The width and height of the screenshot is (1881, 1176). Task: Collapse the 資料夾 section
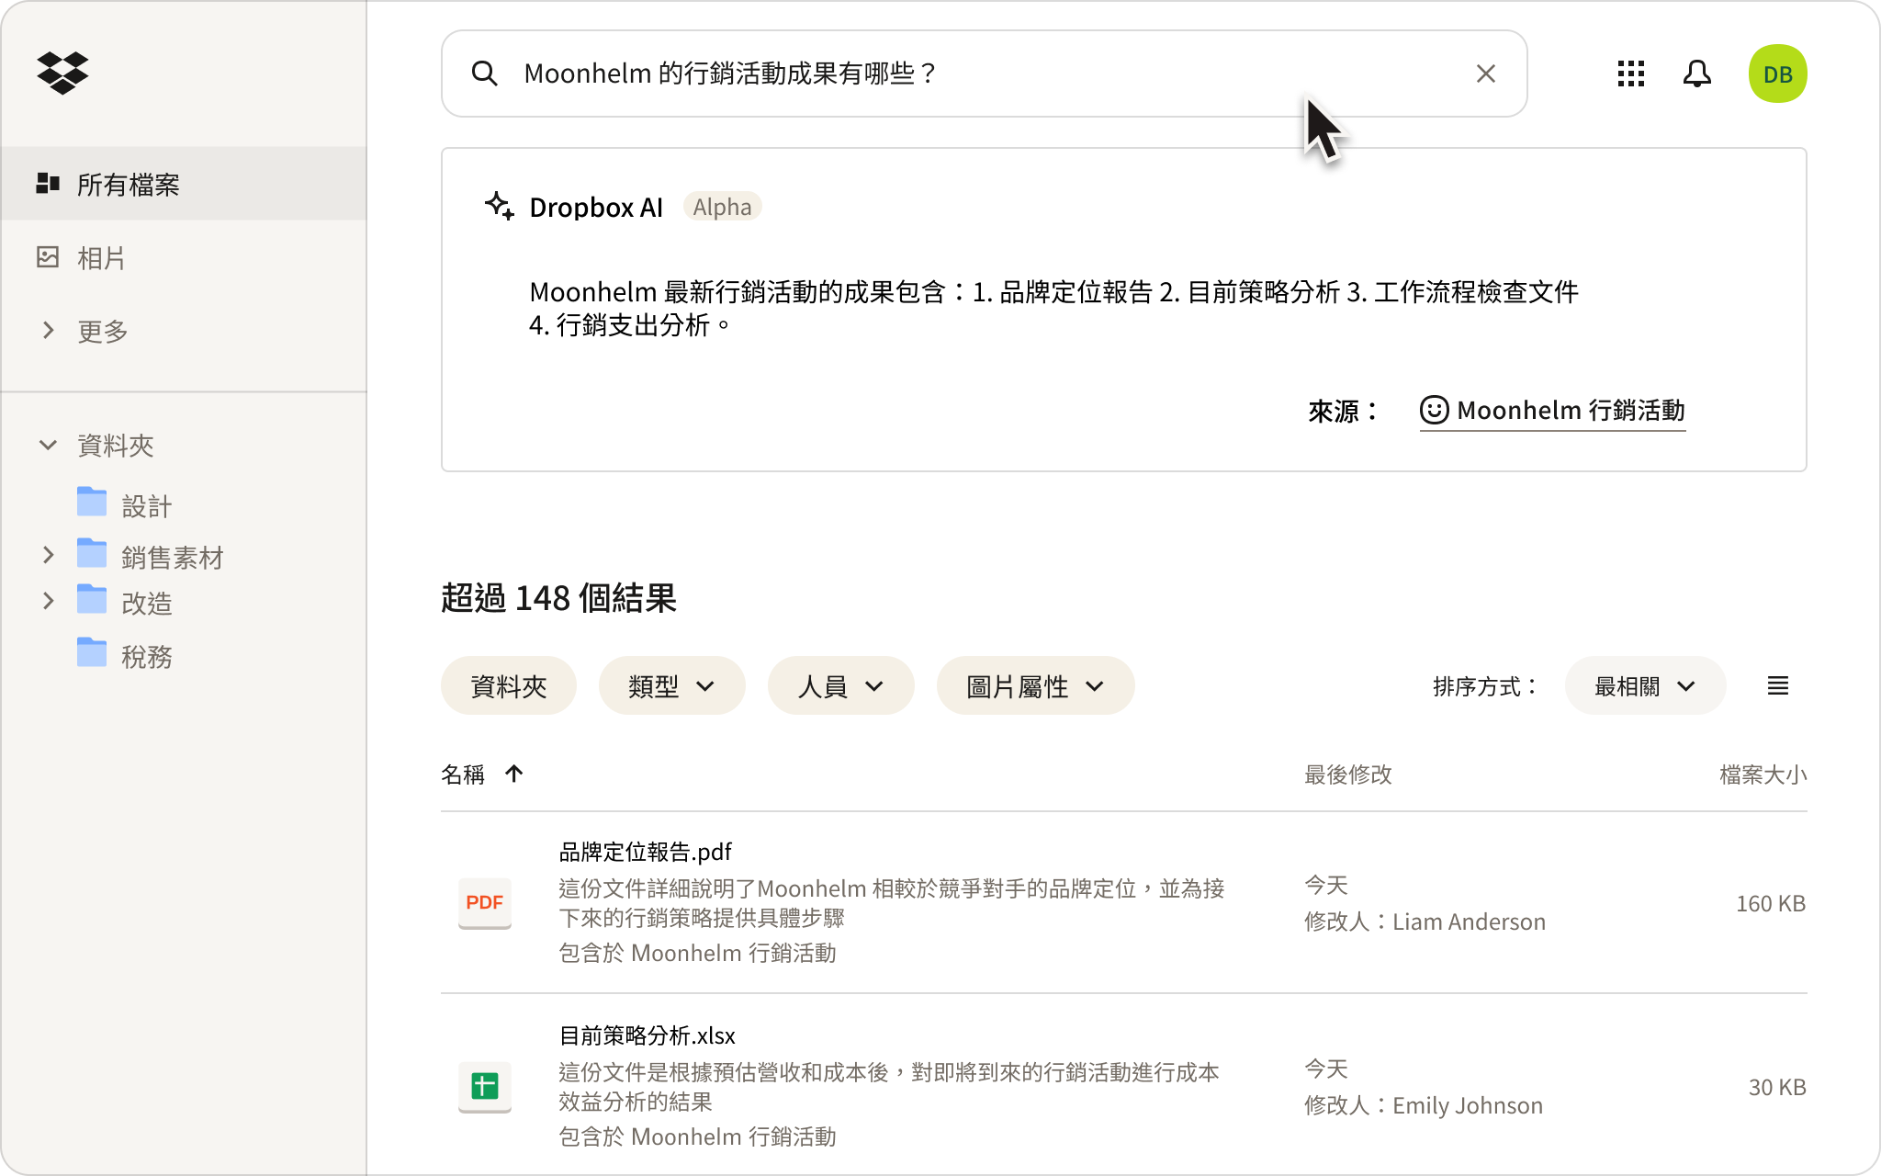tap(48, 446)
